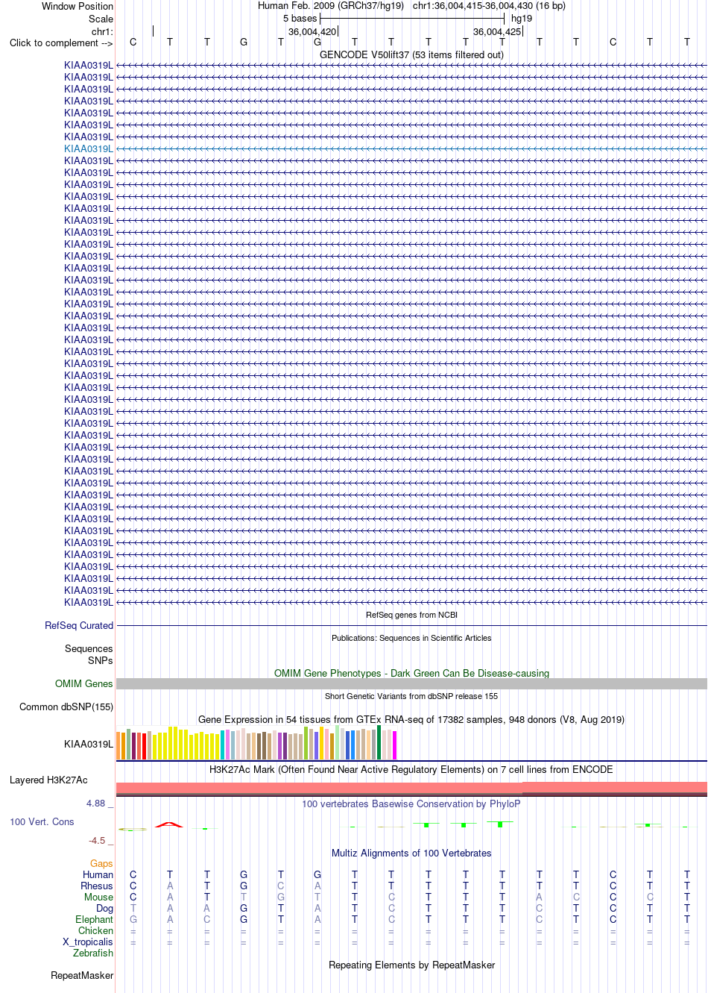Click the 36,004,425 ruler position
Viewport: 708px width, 993px height.
click(x=497, y=31)
